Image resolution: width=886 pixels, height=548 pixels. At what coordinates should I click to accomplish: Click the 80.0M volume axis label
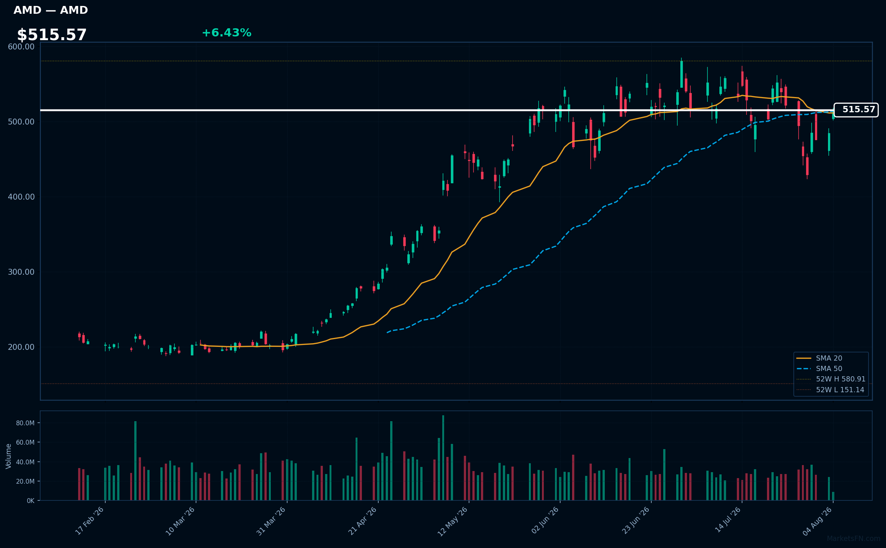(x=25, y=423)
